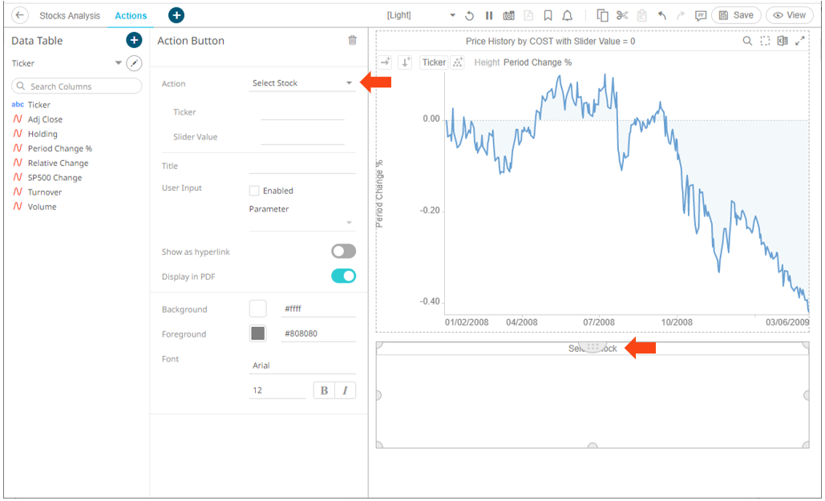The image size is (825, 501).
Task: Switch to the Stocks Analysis tab
Action: pyautogui.click(x=70, y=15)
